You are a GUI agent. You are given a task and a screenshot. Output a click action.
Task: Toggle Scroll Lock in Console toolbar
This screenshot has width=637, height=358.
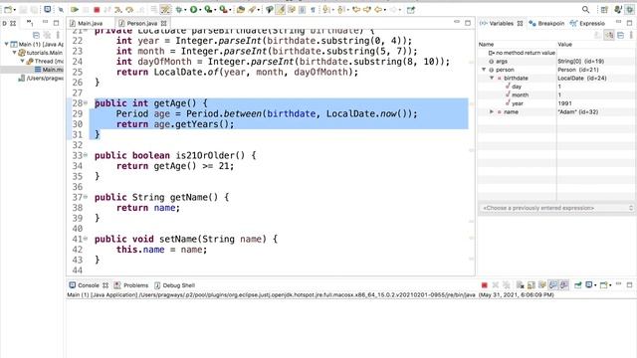(531, 285)
